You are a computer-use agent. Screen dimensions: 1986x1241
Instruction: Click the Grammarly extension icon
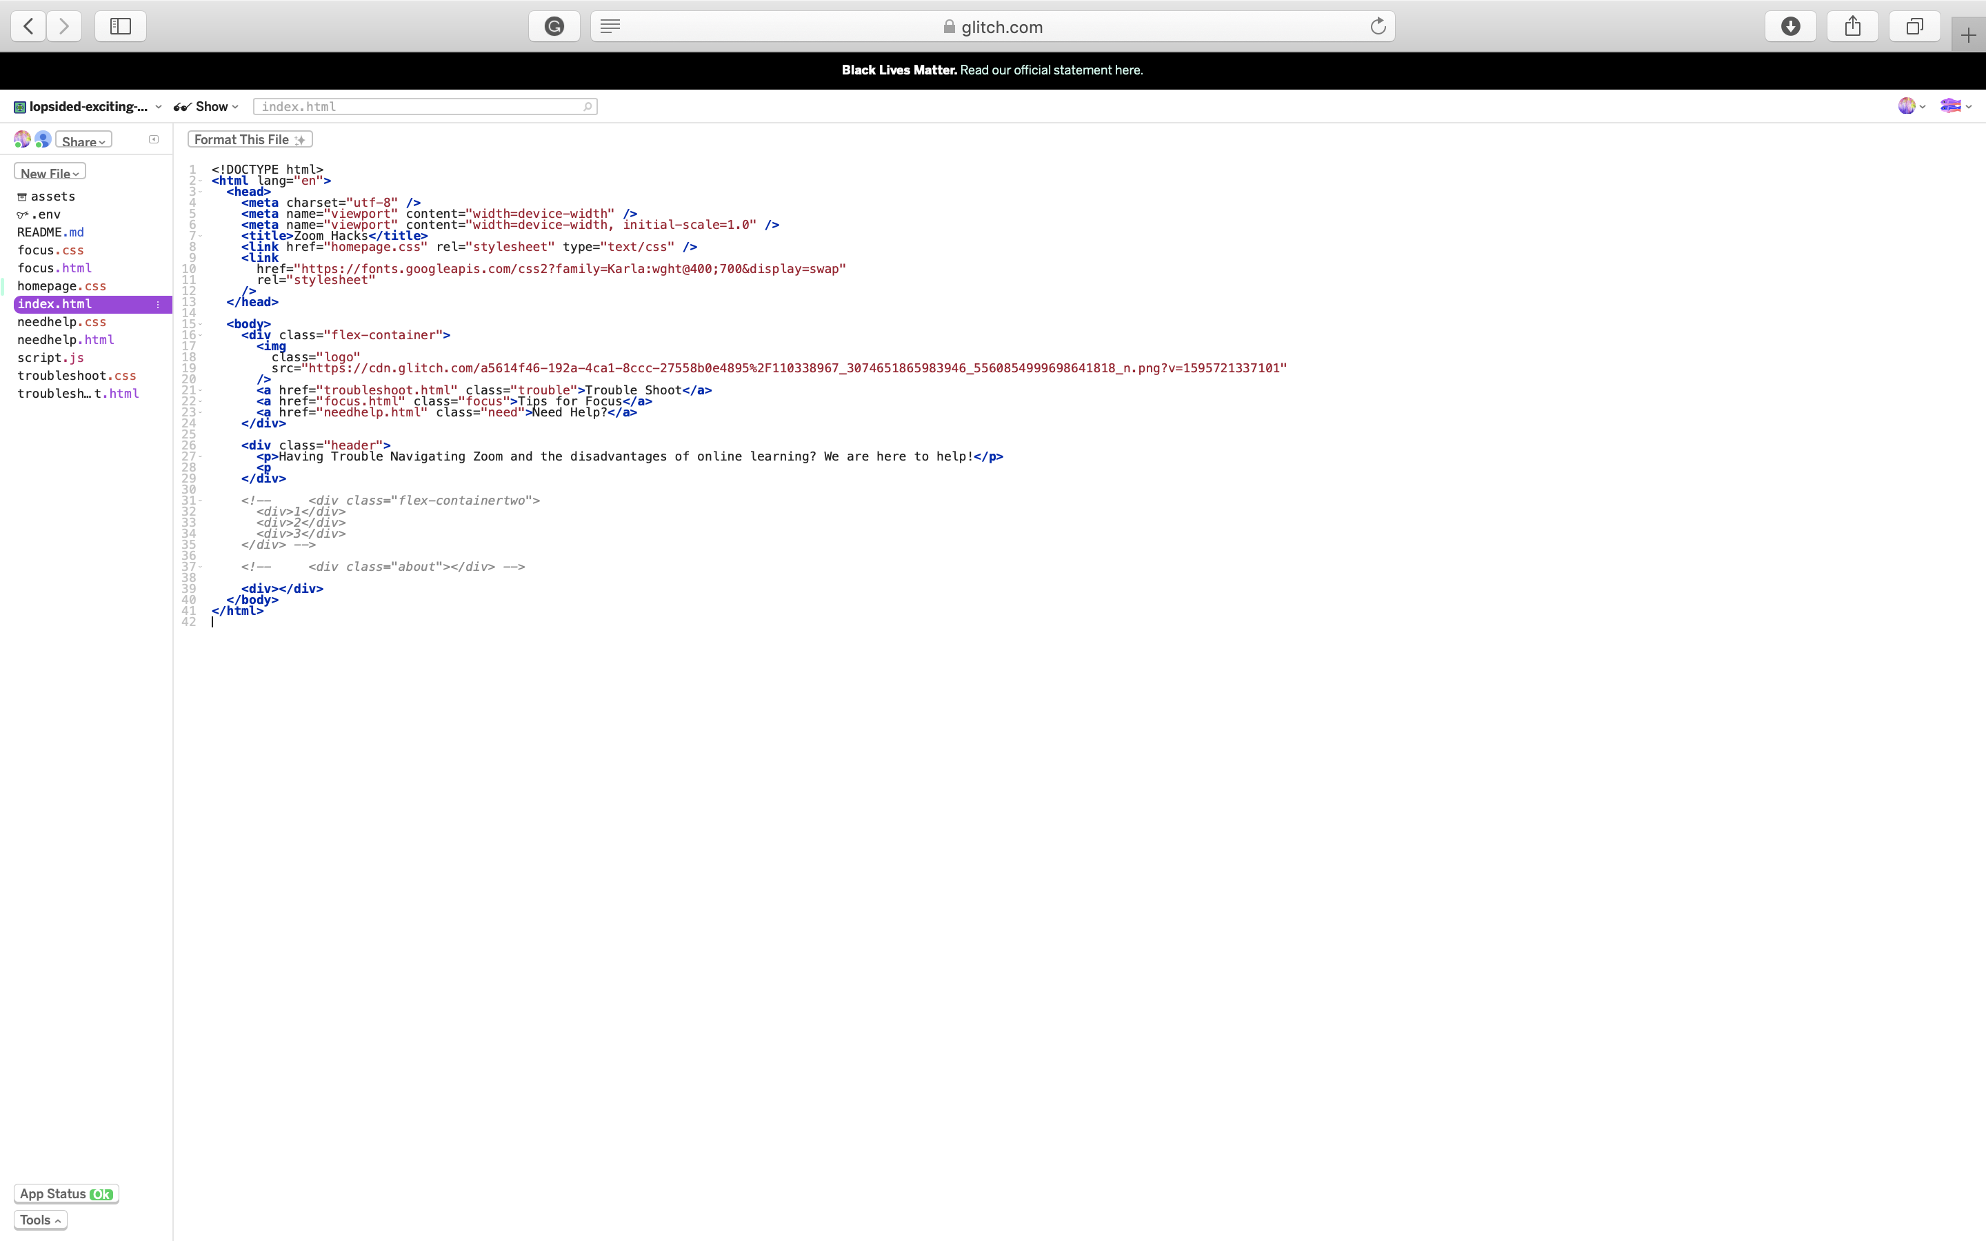554,26
